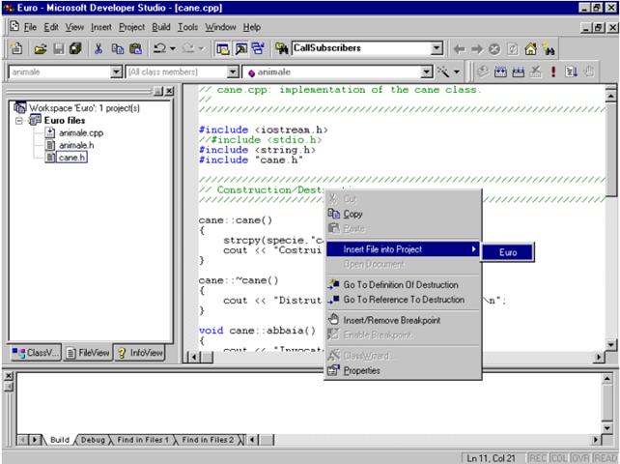The image size is (620, 464).
Task: Click the Save All icon
Action: [x=75, y=48]
